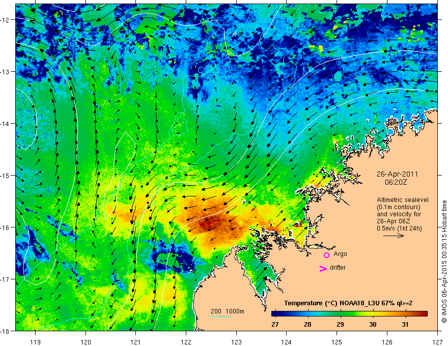This screenshot has height=346, width=448.
Task: Click the temperature color bar
Action: pyautogui.click(x=349, y=313)
